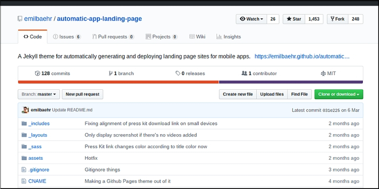Screen dimensions: 379x189
Task: Click the license scale icon beside MIT
Action: [323, 73]
